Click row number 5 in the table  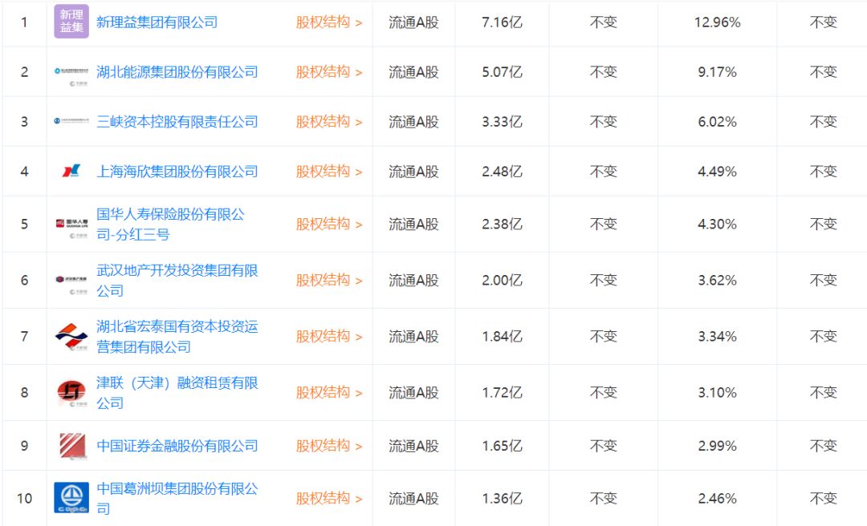pyautogui.click(x=24, y=224)
